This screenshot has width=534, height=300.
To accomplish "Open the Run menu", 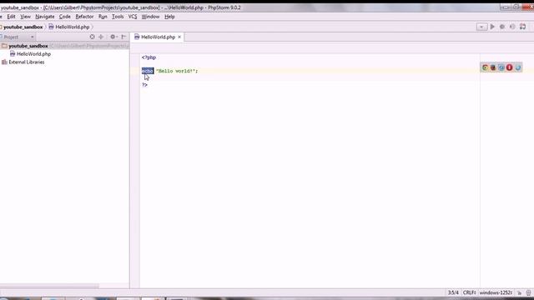I will (103, 17).
